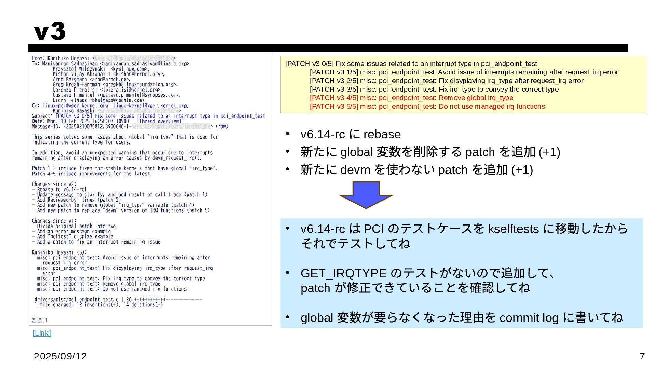The height and width of the screenshot is (369, 656).
Task: Click linux-kernel@vger.kernel.org Cc address
Action: pyautogui.click(x=151, y=106)
